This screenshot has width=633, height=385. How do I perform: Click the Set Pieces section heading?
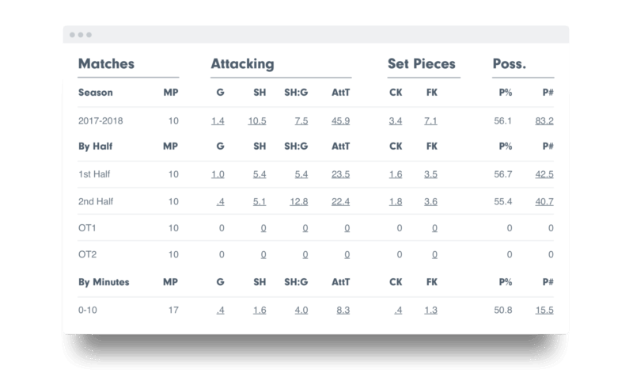point(422,64)
